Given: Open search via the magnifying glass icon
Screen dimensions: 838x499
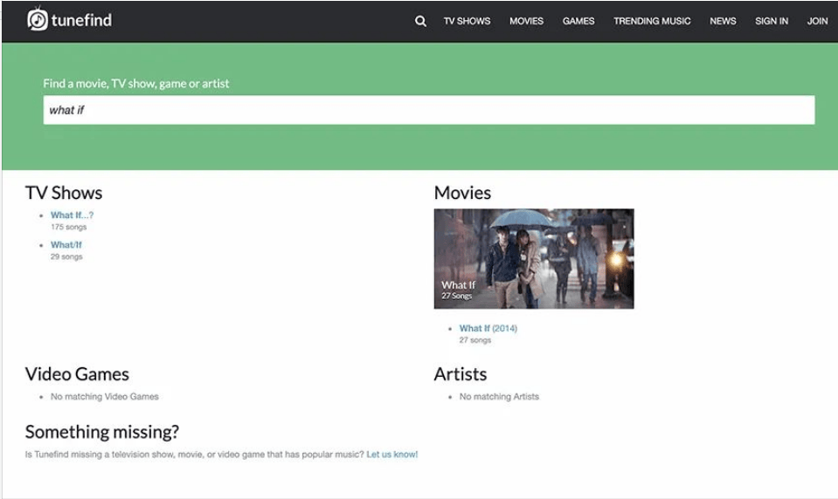Looking at the screenshot, I should coord(420,21).
